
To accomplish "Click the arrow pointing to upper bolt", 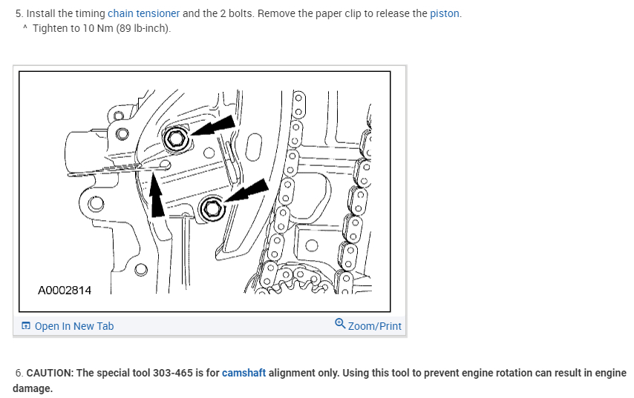I will [x=212, y=125].
